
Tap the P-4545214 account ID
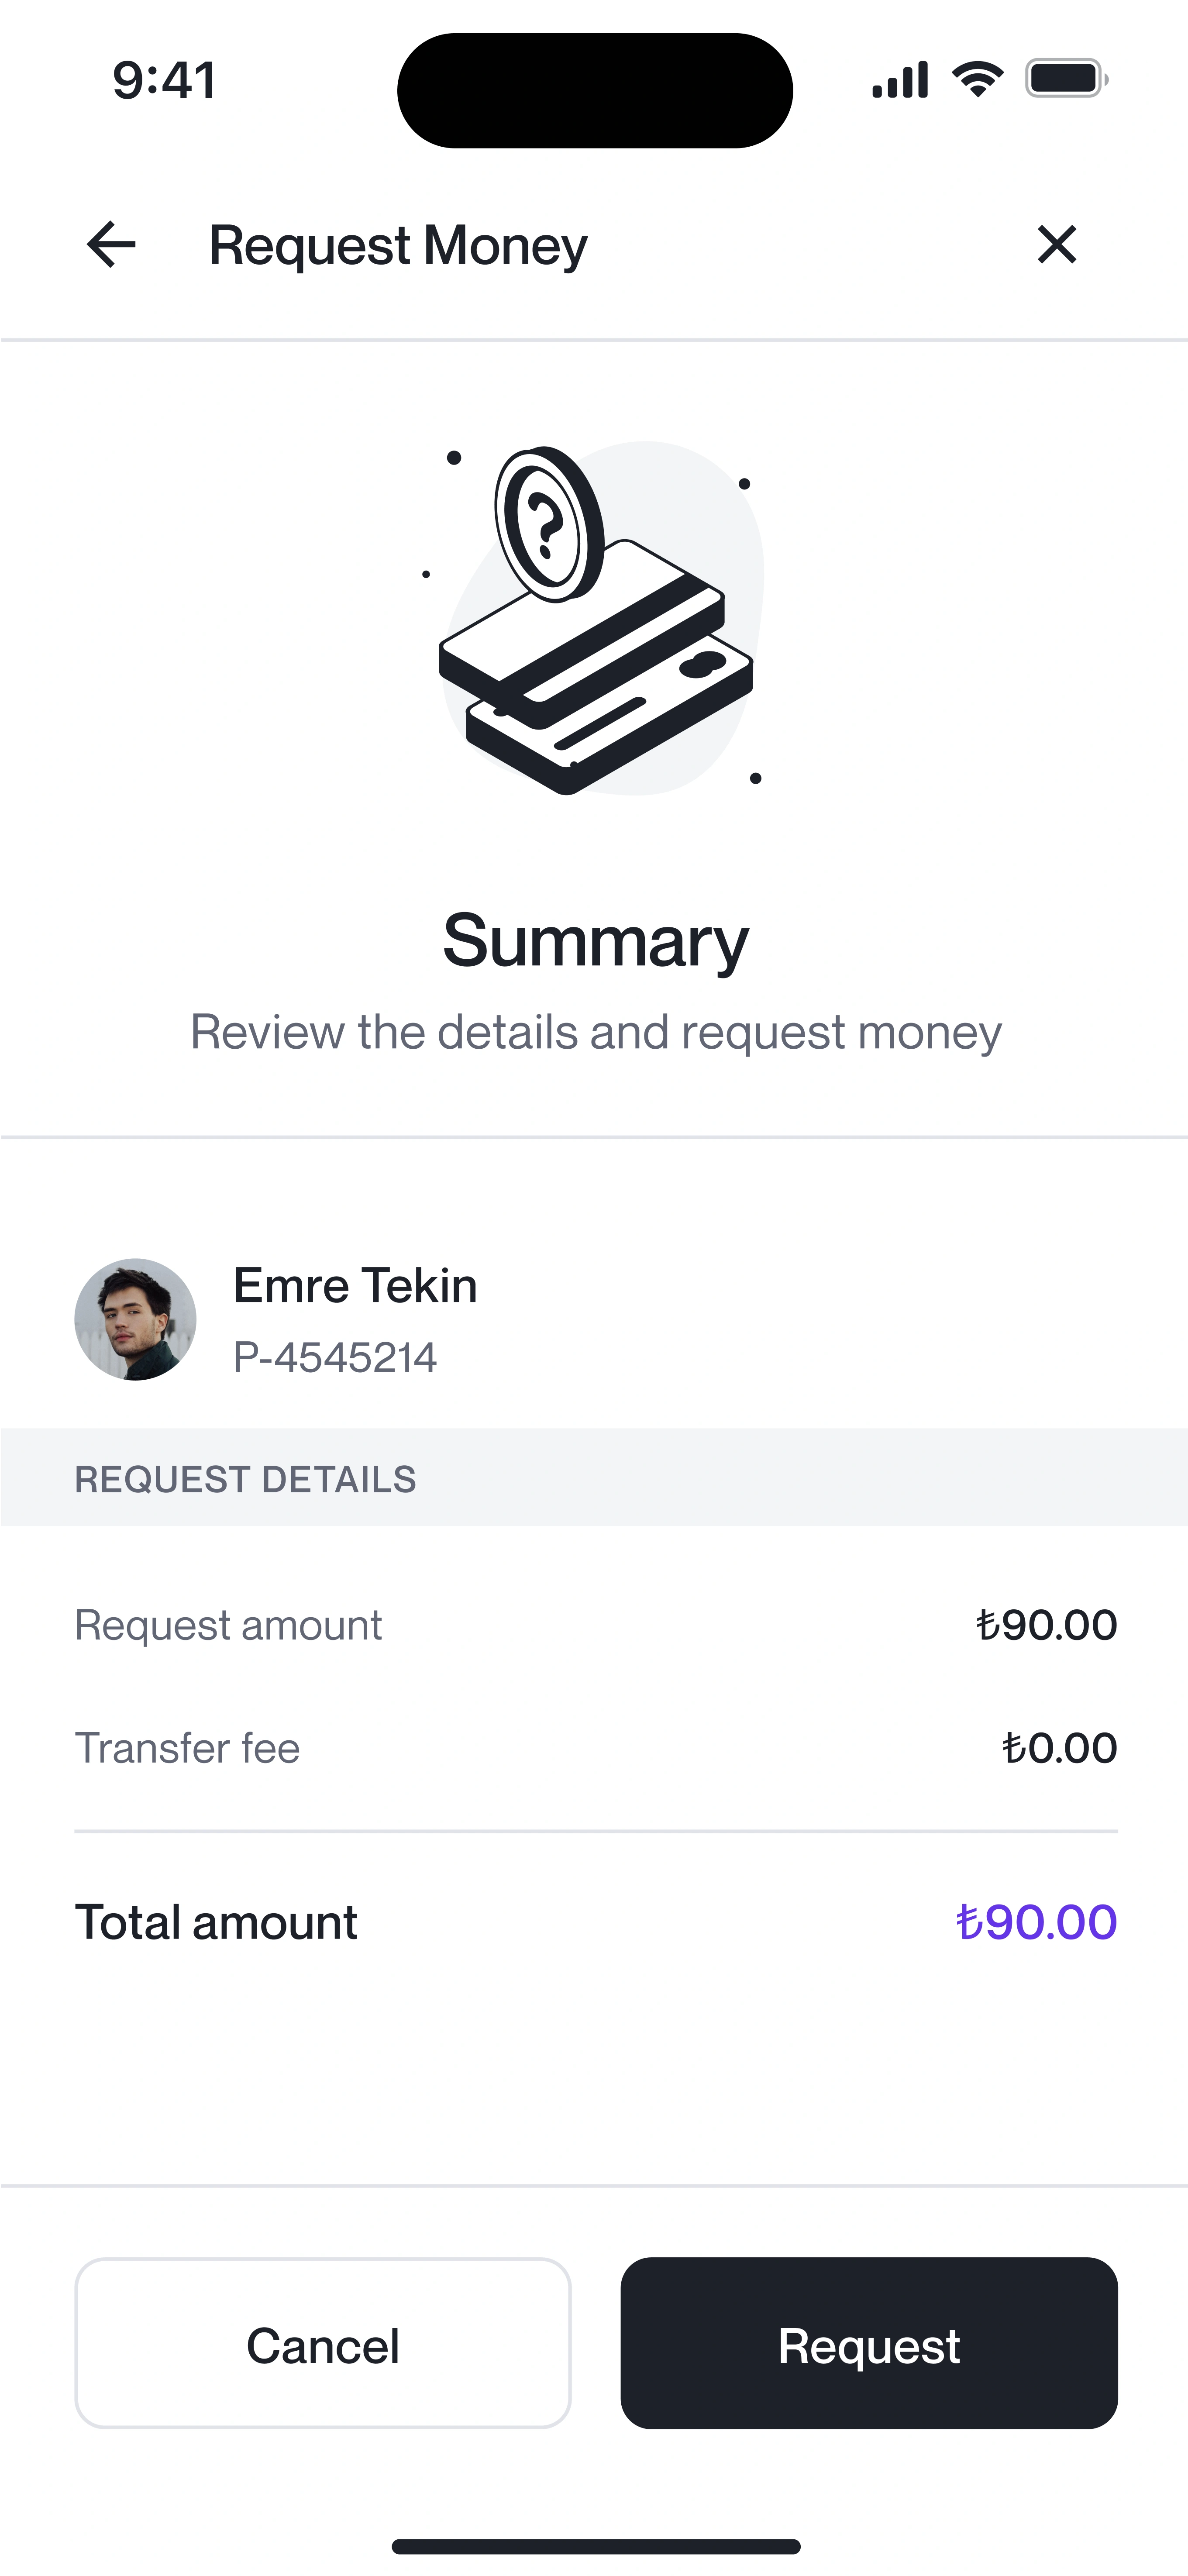point(335,1357)
